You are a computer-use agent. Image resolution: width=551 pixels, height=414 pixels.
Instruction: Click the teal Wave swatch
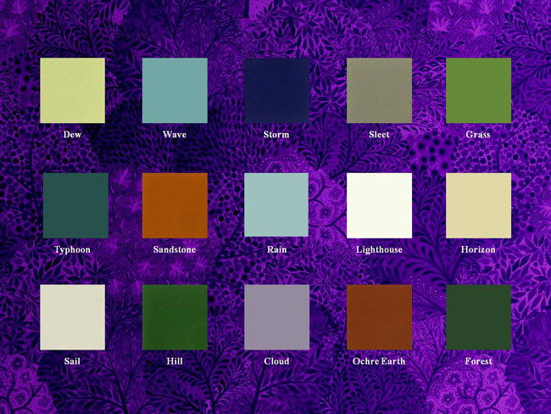click(175, 91)
